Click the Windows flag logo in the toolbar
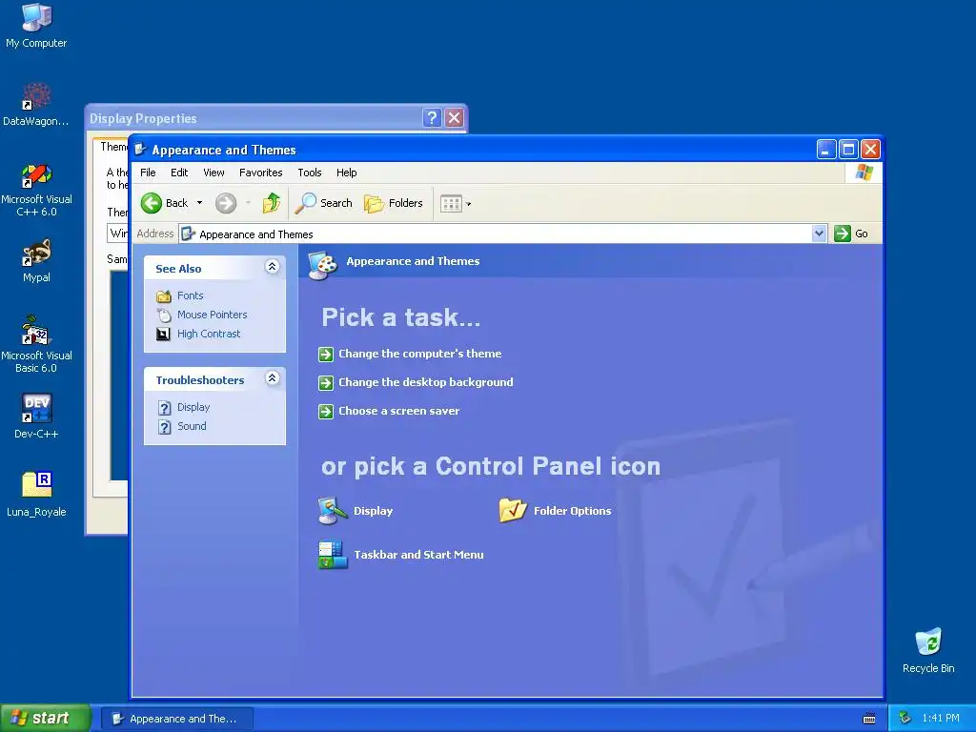This screenshot has height=732, width=976. [864, 173]
